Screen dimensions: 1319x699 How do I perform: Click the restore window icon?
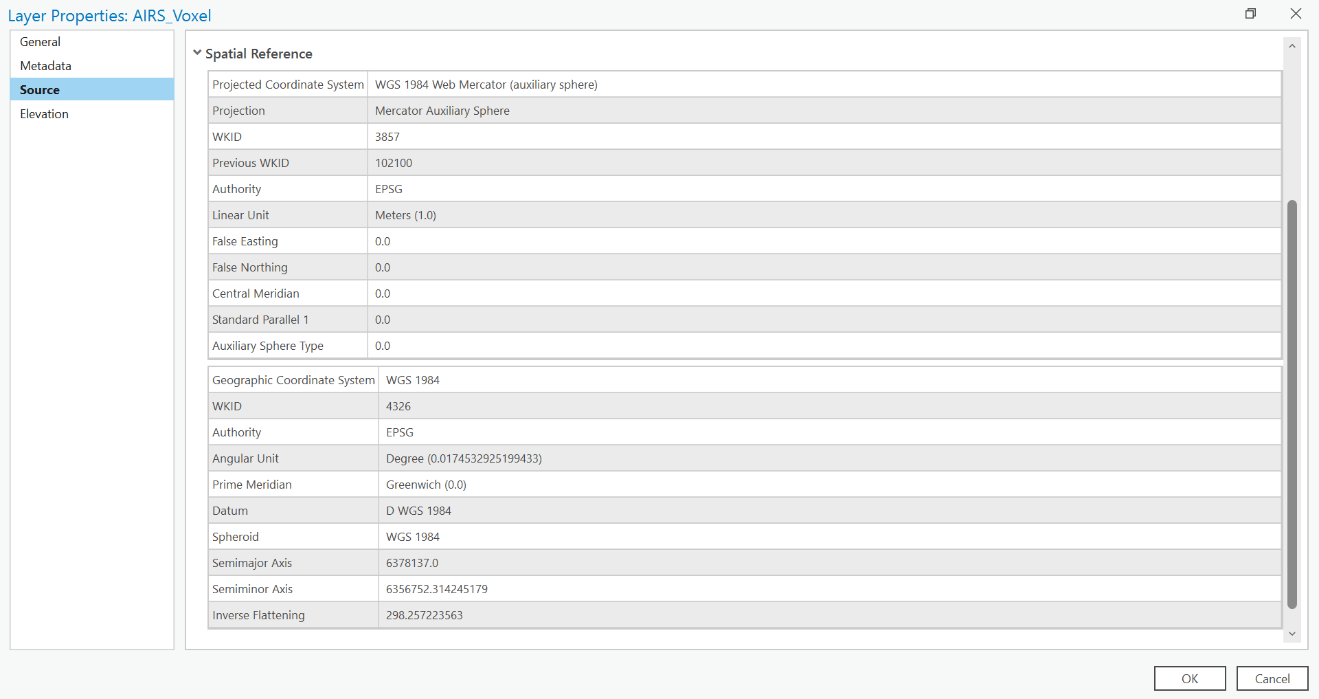tap(1250, 14)
